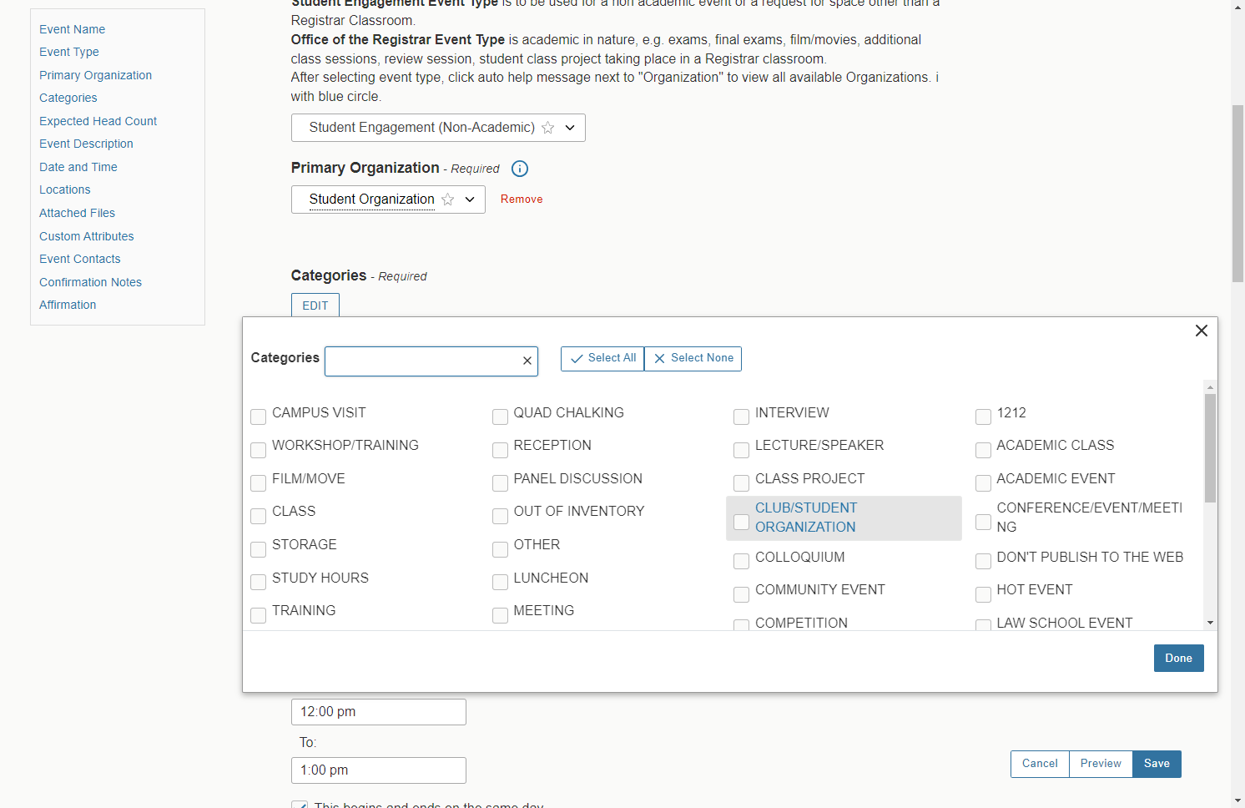Check the CAMPUS VISIT category

pos(259,417)
